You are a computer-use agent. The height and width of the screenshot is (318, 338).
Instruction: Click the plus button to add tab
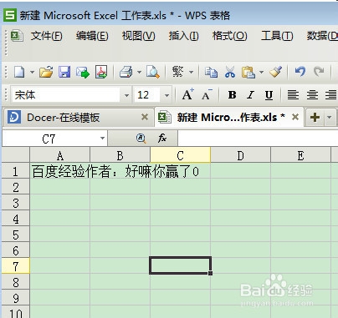click(315, 117)
